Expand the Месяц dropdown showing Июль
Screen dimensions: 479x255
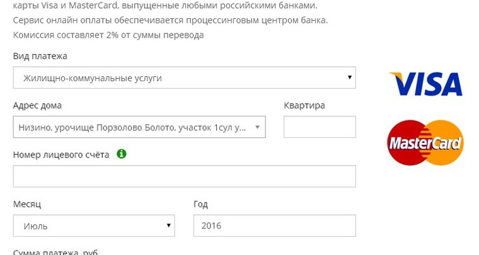[x=93, y=225]
